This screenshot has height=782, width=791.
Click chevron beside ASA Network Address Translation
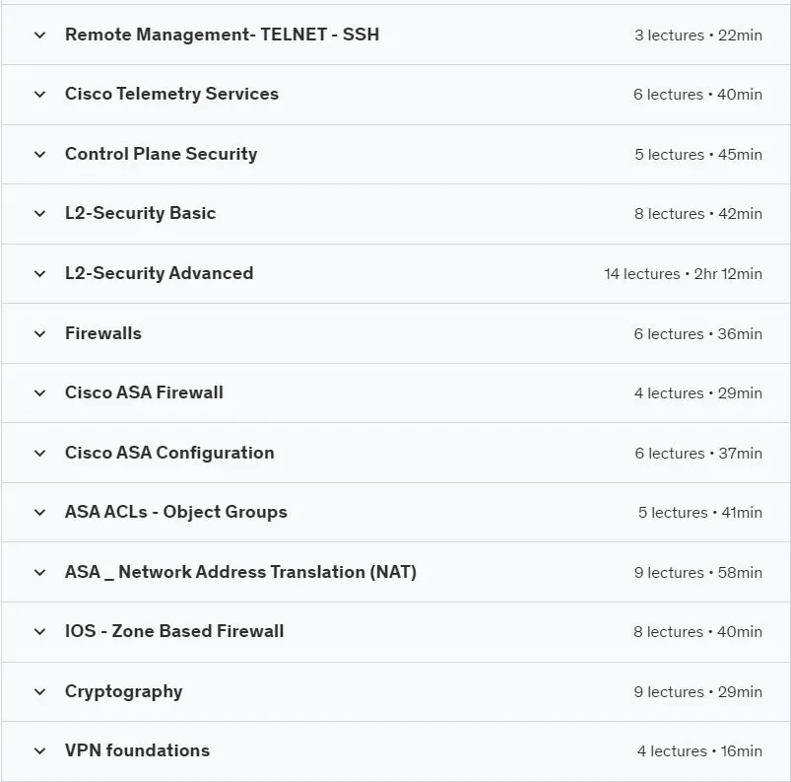pos(39,572)
